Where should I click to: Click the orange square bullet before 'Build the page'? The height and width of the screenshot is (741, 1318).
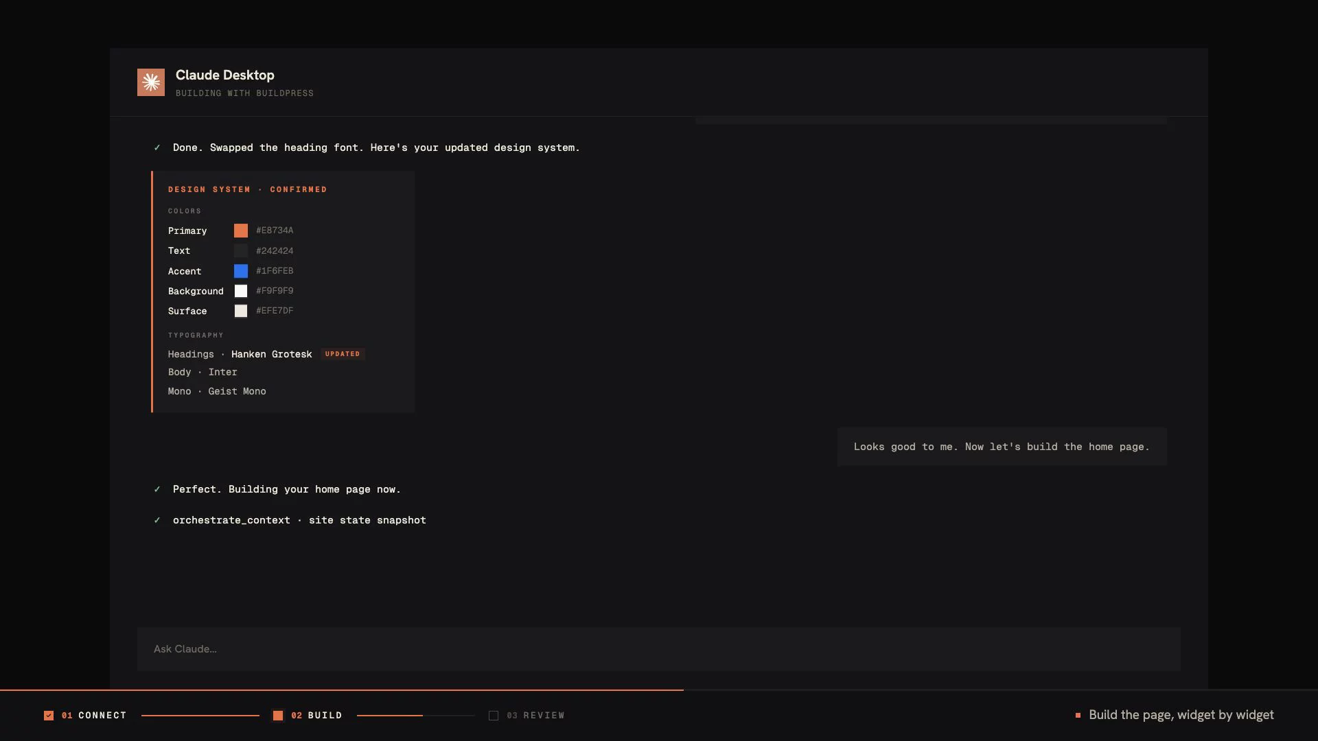coord(1078,715)
